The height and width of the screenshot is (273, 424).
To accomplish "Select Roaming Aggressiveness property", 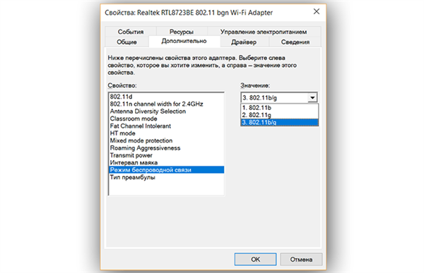I will point(167,148).
